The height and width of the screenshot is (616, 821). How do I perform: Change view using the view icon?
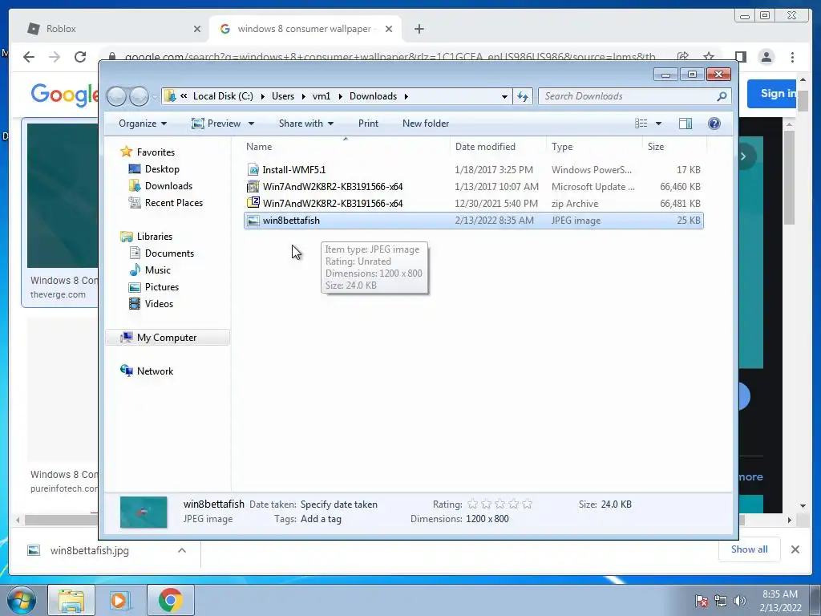[641, 123]
